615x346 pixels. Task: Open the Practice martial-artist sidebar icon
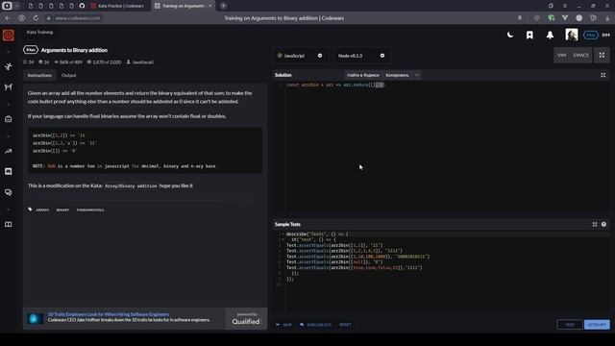9,66
